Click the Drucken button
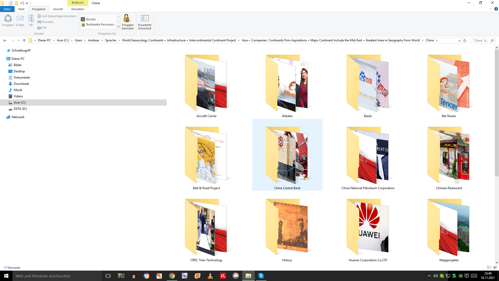Viewport: 499px width, 281px height. 45,22
